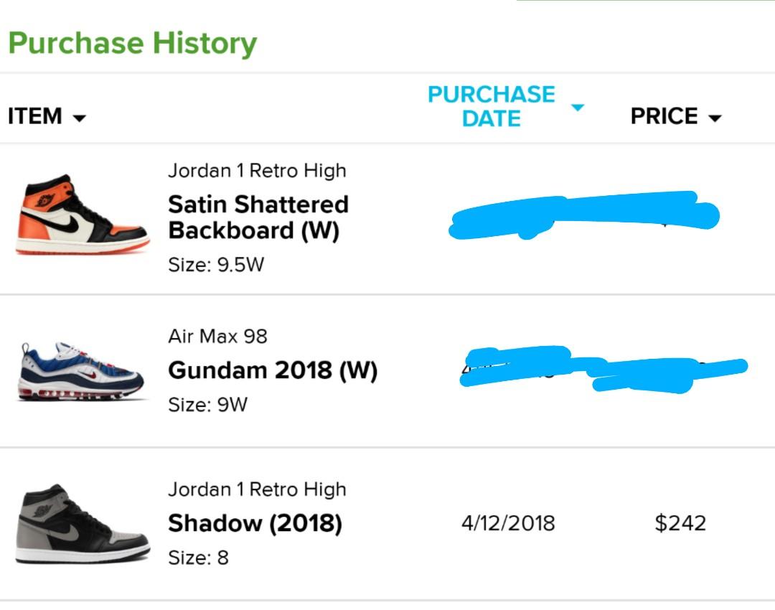Select the 4/12/2018 purchase date

point(508,523)
